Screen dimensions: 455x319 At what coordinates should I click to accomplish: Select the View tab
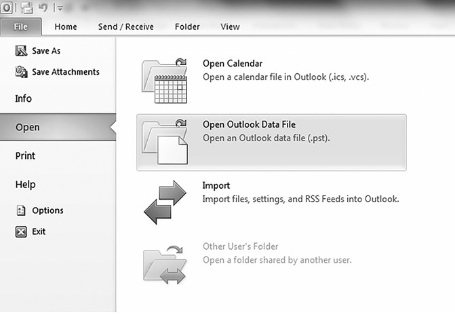click(x=230, y=27)
